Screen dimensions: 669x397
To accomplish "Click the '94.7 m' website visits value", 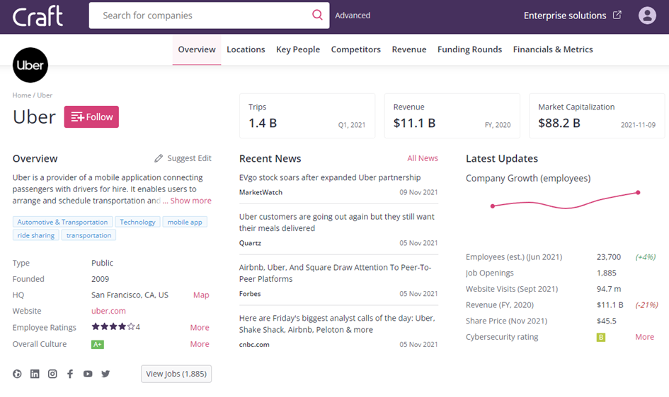I will point(608,289).
